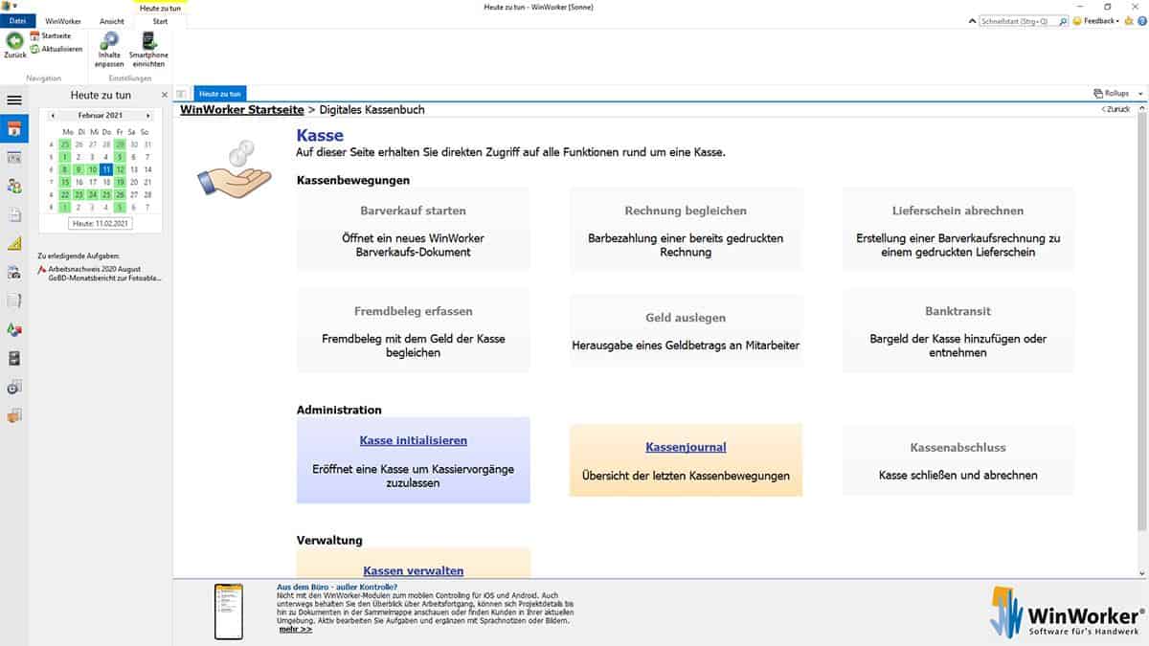Click WinWorker Startseite breadcrumb link
Screen dimensions: 1149x646
pyautogui.click(x=242, y=110)
